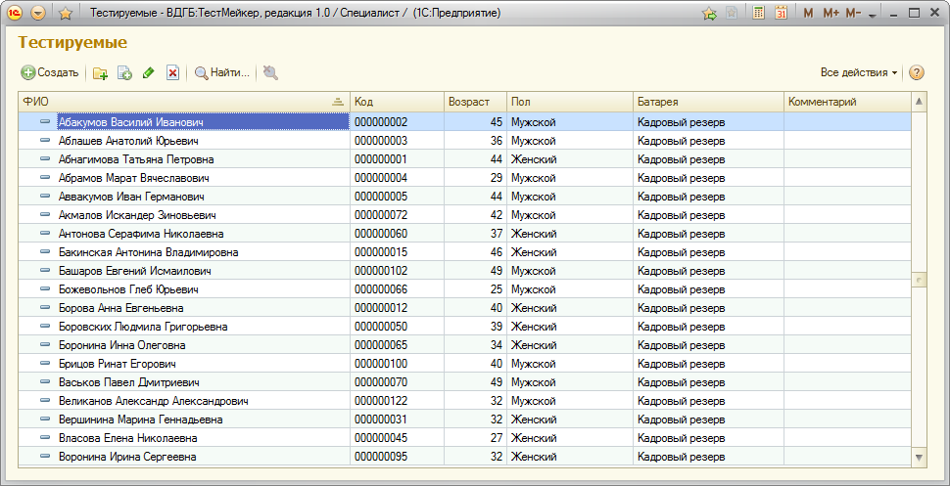Click the copy item icon in toolbar

pyautogui.click(x=124, y=72)
